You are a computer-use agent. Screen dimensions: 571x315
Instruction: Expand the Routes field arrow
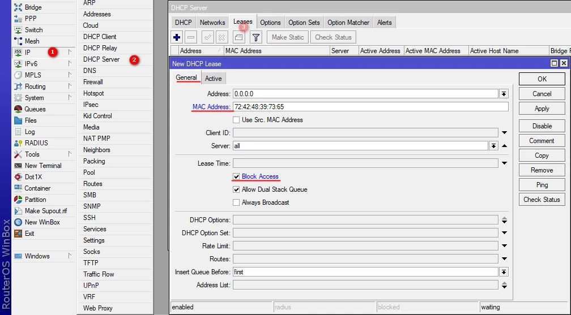click(504, 259)
